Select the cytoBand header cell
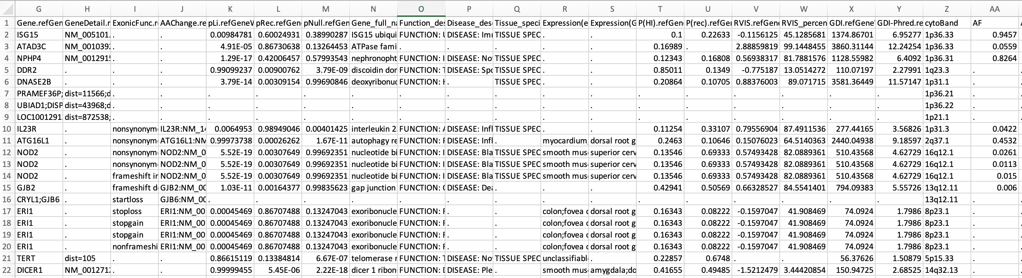Image resolution: width=1022 pixels, height=278 pixels. click(947, 23)
